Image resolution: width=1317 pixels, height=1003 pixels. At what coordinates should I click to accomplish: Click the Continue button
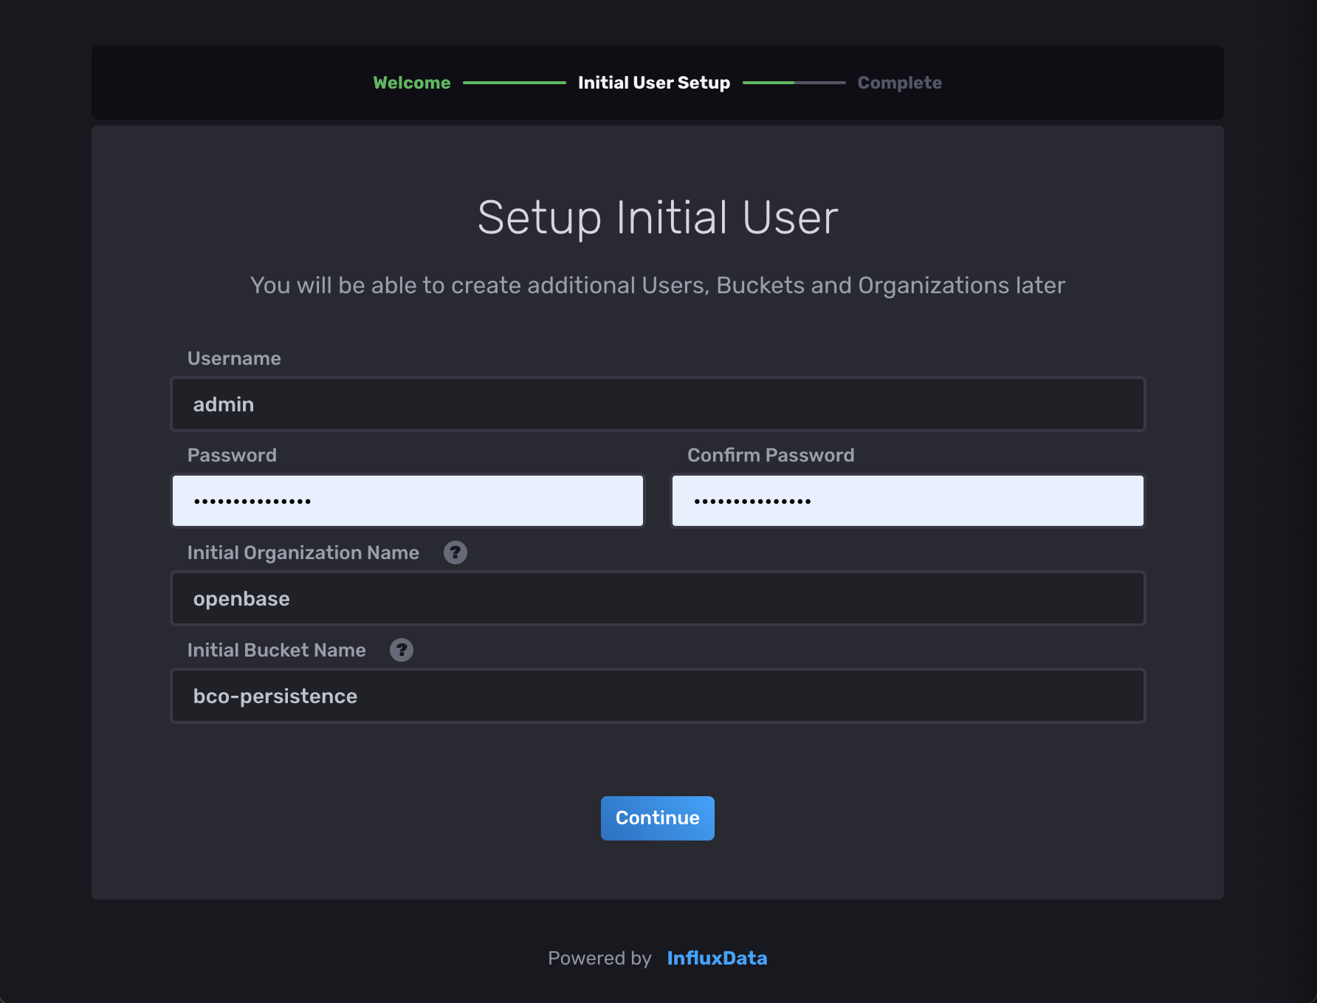pyautogui.click(x=657, y=818)
